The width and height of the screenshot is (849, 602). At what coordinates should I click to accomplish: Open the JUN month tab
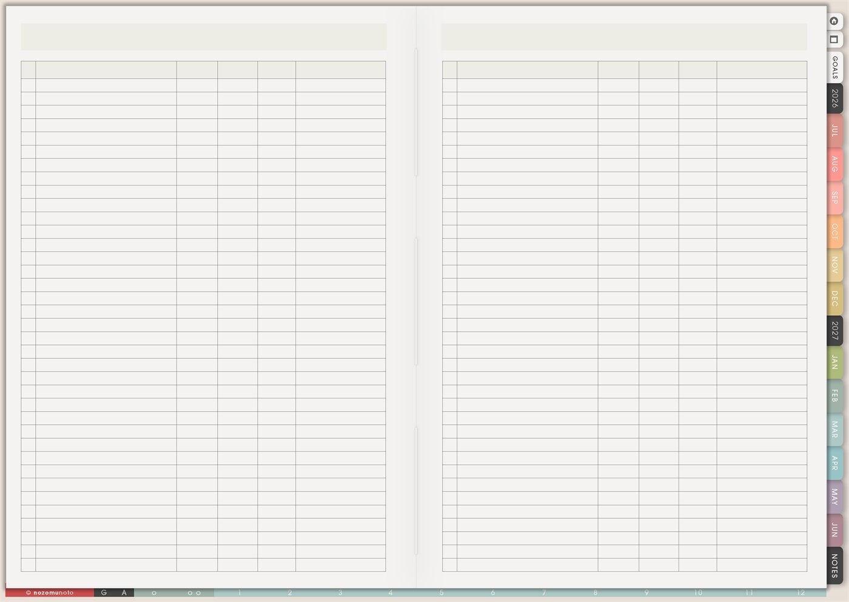point(834,529)
